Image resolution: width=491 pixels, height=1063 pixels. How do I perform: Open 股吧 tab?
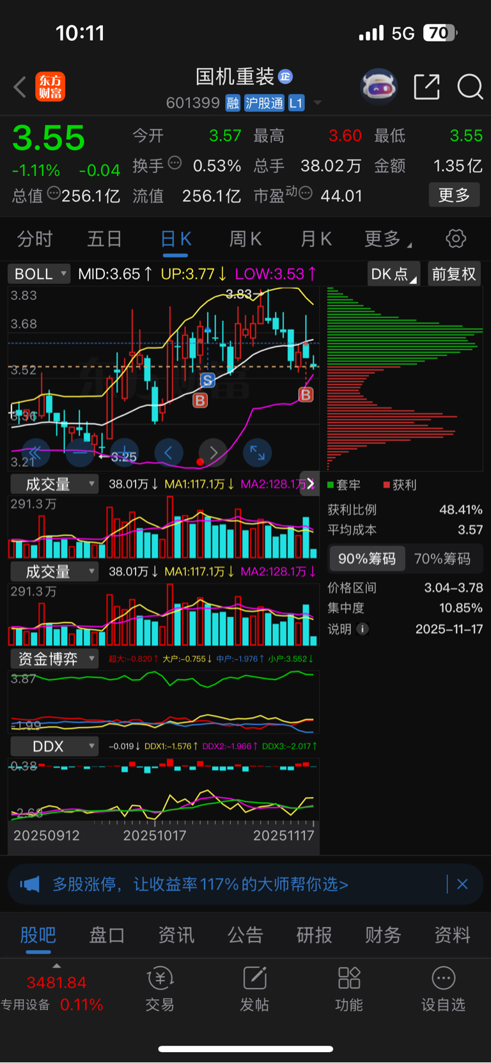pyautogui.click(x=38, y=935)
